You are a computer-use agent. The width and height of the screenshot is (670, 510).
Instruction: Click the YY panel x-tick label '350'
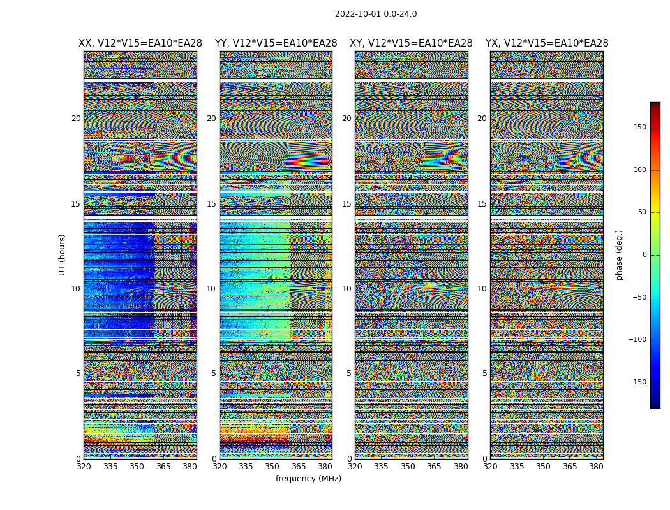pos(272,467)
